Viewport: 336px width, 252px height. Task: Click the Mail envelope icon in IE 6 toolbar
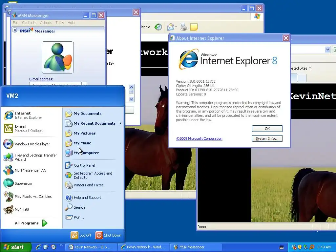171,27
